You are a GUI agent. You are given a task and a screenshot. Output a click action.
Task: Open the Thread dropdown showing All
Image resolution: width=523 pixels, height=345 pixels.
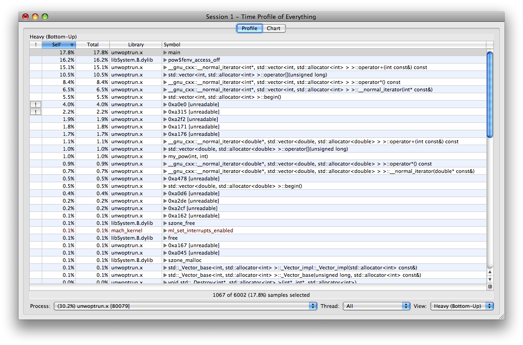(376, 306)
